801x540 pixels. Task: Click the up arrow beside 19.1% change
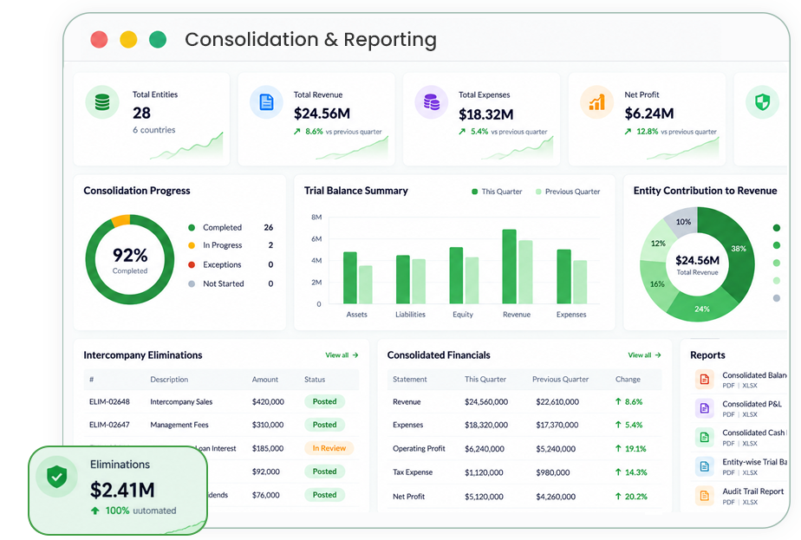coord(618,448)
